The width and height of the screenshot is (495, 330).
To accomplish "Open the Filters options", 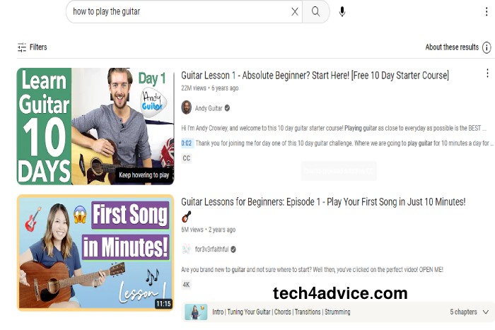I will (x=33, y=47).
